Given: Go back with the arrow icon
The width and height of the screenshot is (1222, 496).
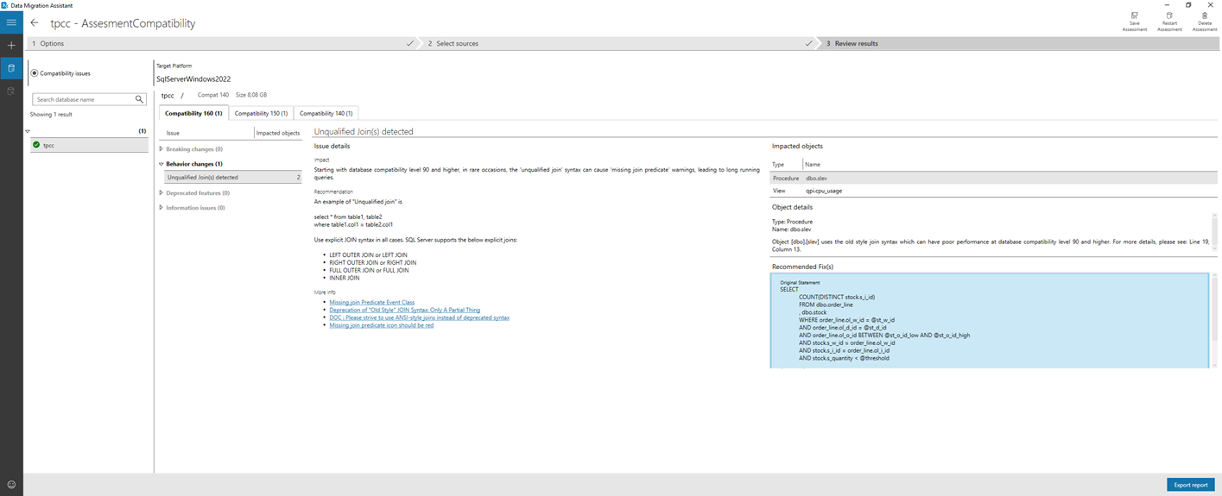Looking at the screenshot, I should pos(35,23).
